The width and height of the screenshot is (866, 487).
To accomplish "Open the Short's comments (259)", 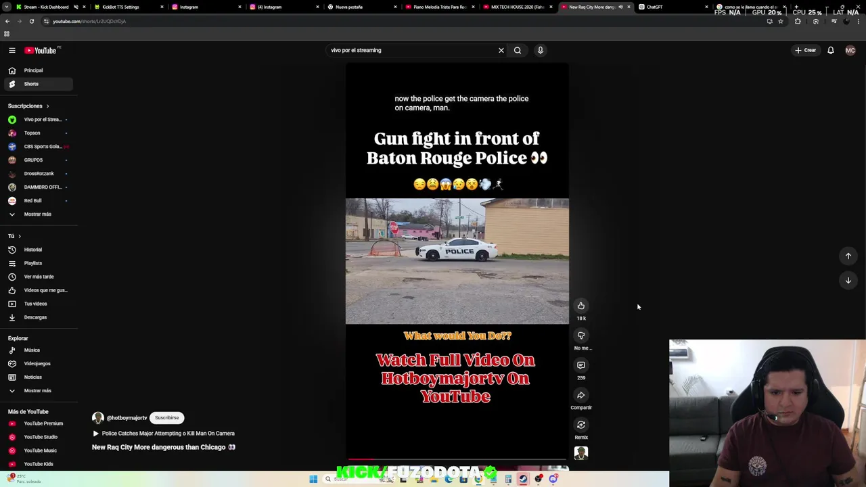I will [580, 365].
